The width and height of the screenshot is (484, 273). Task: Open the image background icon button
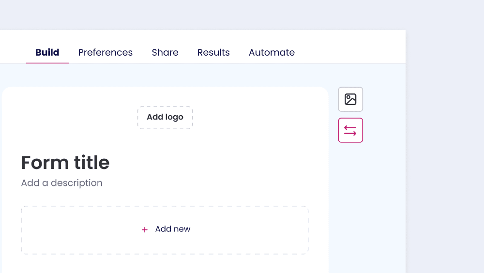pyautogui.click(x=350, y=99)
